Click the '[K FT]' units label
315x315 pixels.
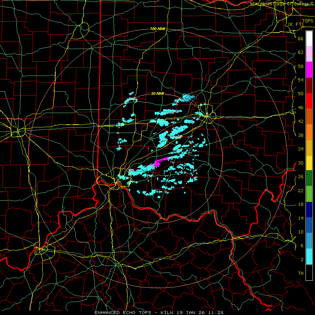pos(296,24)
